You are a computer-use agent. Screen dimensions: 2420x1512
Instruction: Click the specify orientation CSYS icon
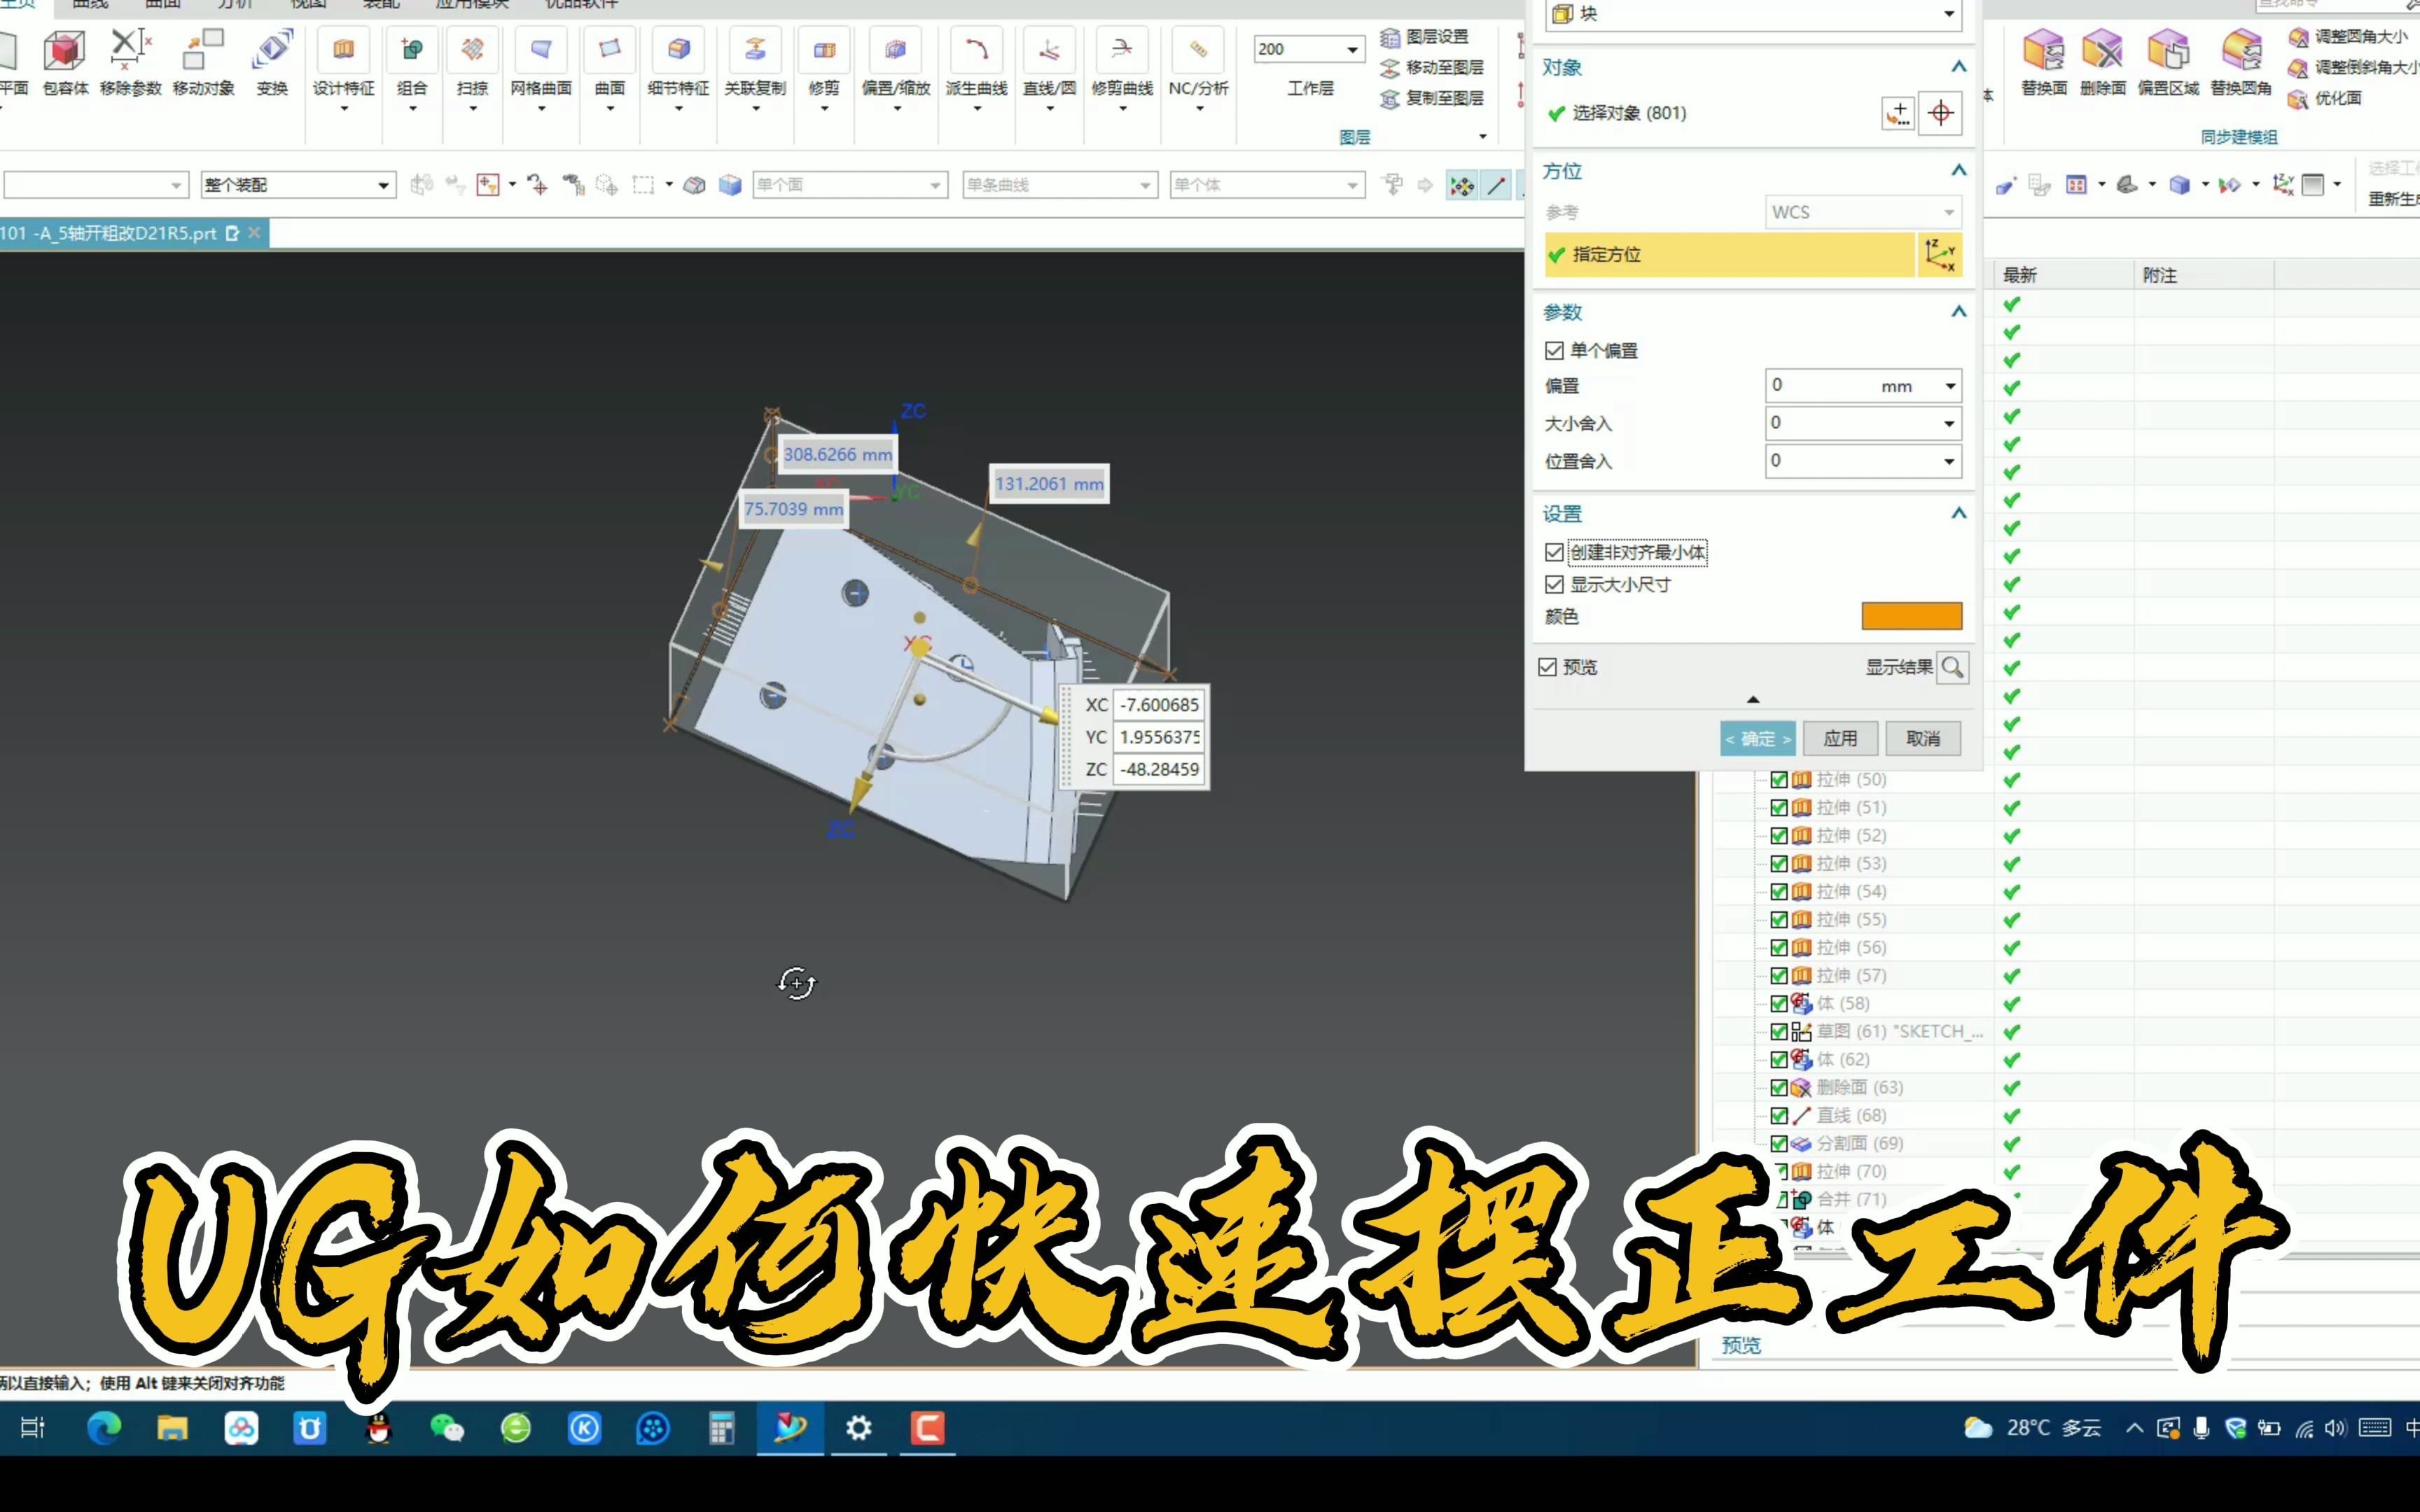point(1940,255)
